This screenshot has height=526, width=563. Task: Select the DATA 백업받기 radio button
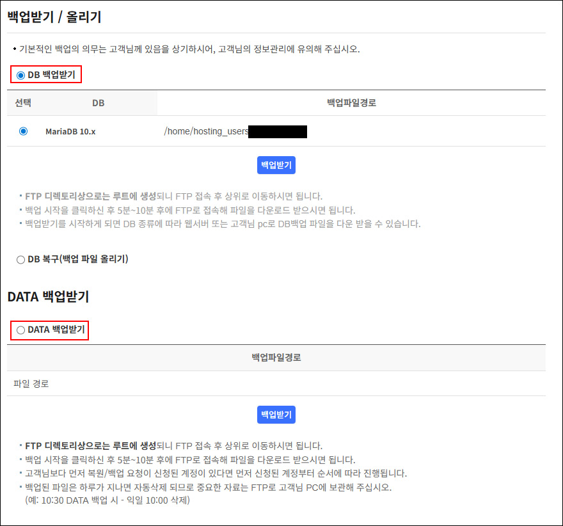click(x=21, y=330)
